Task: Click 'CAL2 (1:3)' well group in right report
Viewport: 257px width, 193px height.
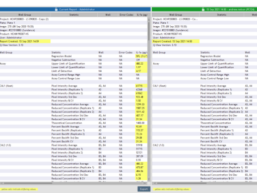Action: [x=159, y=145]
